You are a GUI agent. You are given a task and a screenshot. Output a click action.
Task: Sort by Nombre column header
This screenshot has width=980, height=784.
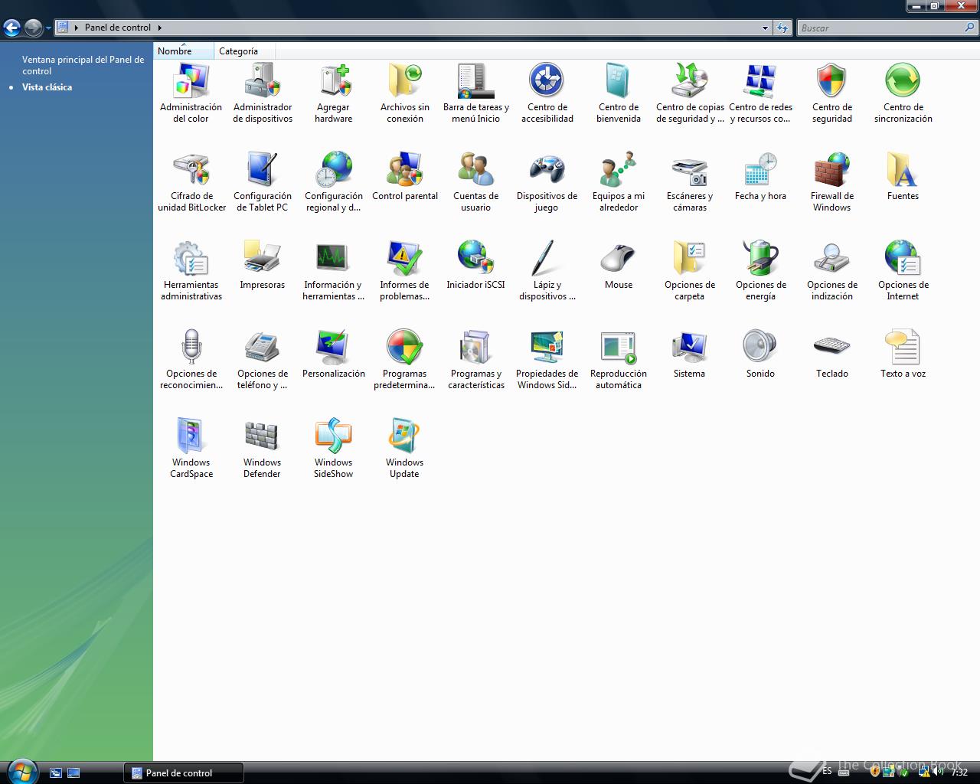(x=184, y=51)
